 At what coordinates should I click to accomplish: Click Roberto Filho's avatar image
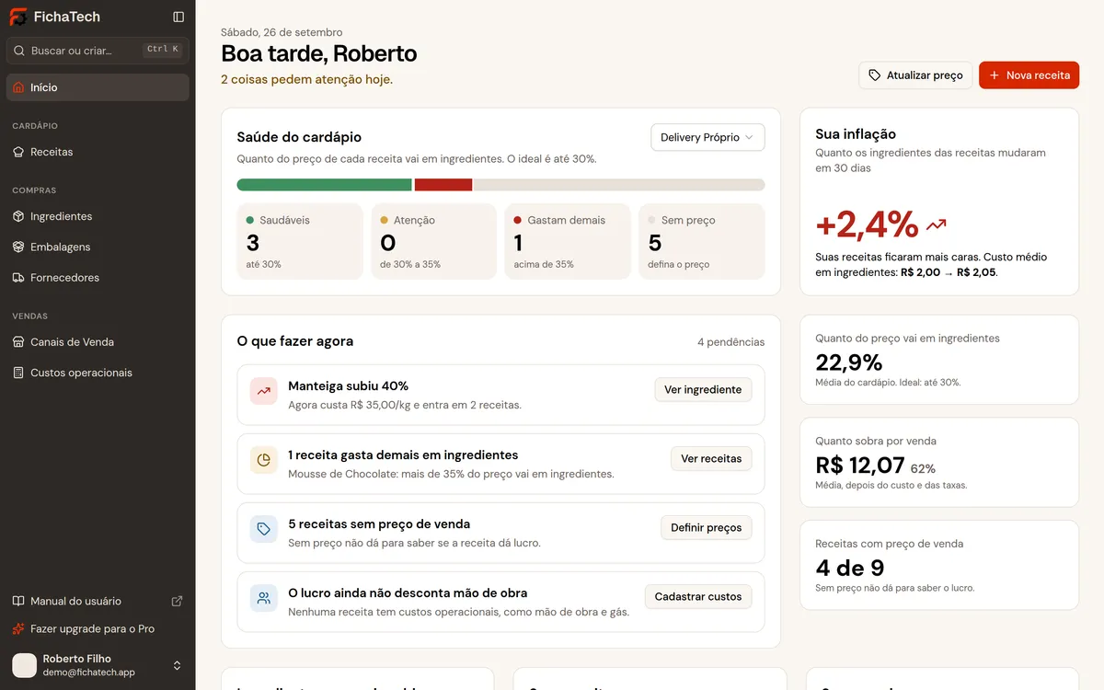coord(25,665)
